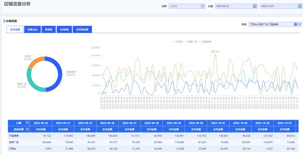Sort by the 流量来源 header sort icon
303x154 pixels.
27,129
